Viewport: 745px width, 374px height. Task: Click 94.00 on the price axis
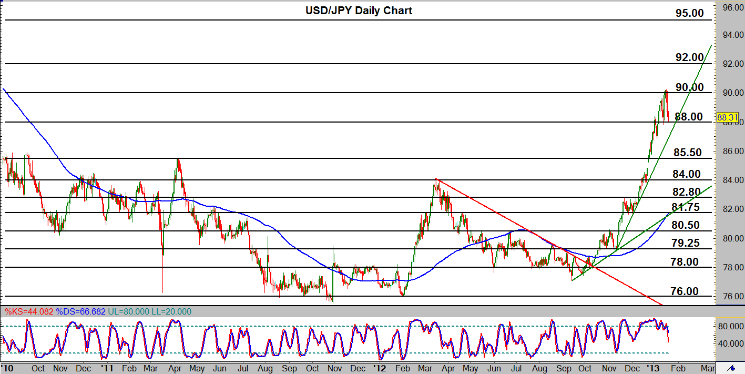pyautogui.click(x=732, y=35)
